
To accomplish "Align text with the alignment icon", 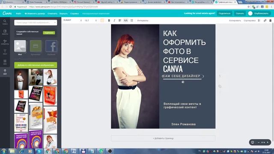I will pyautogui.click(x=120, y=21).
